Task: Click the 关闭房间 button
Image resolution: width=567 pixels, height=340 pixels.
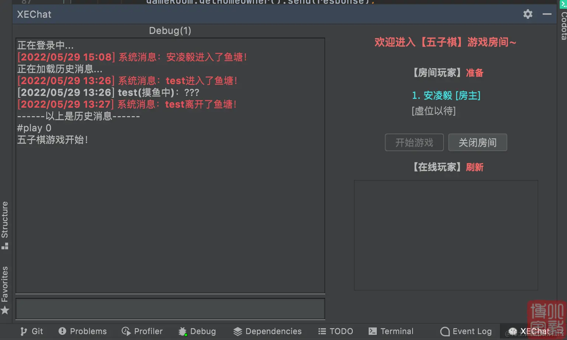Action: pyautogui.click(x=477, y=142)
